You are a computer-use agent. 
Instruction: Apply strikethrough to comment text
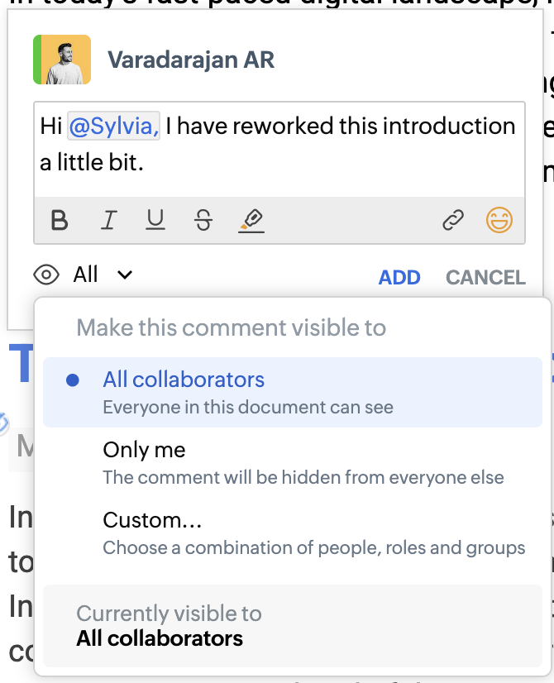203,220
